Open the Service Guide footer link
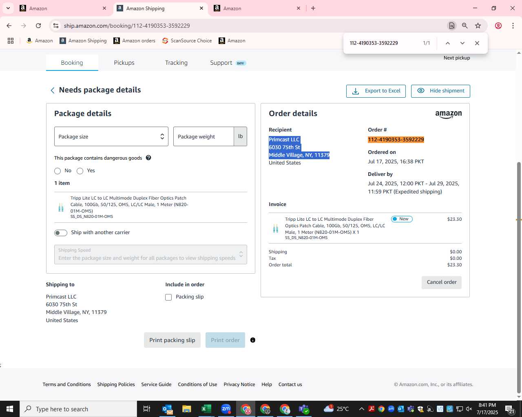Screen dimensions: 522x417 click(156, 384)
